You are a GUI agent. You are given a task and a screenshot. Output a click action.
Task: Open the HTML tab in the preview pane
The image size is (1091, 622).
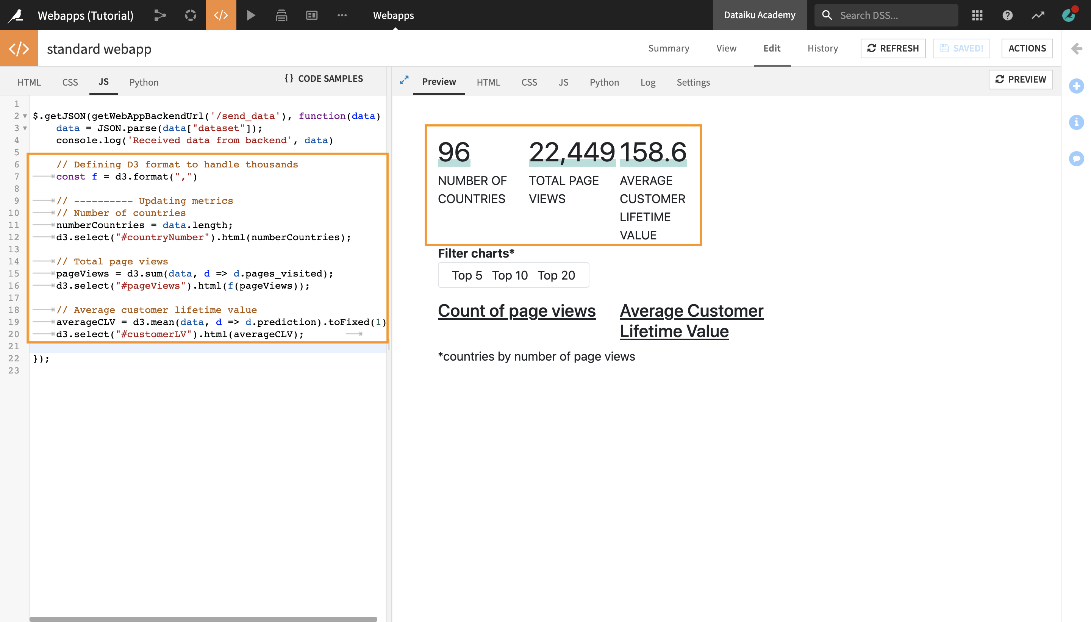tap(488, 82)
